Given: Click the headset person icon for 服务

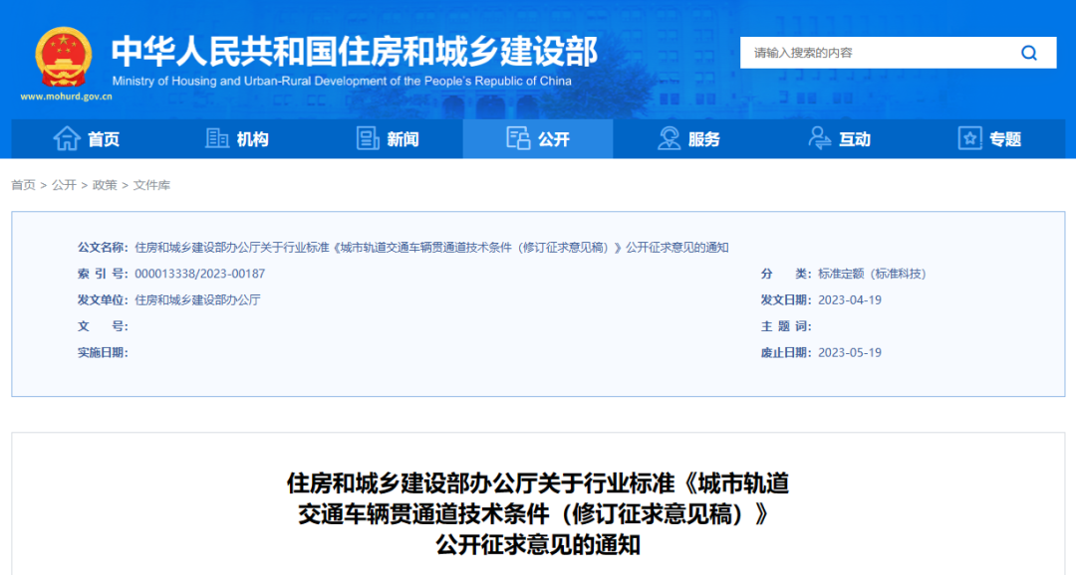Looking at the screenshot, I should tap(670, 139).
